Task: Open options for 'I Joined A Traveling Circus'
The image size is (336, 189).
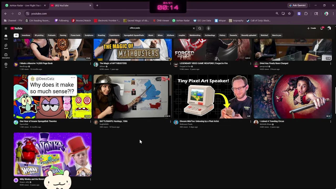Action: tap(330, 122)
